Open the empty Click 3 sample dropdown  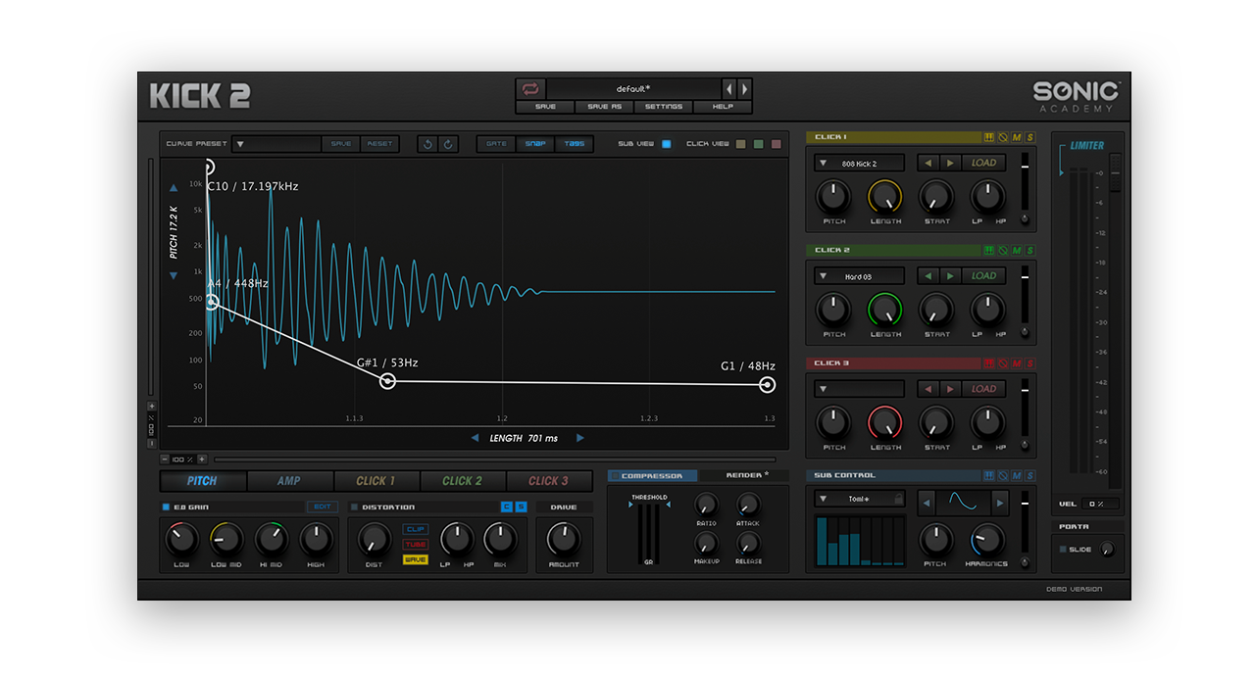click(859, 389)
